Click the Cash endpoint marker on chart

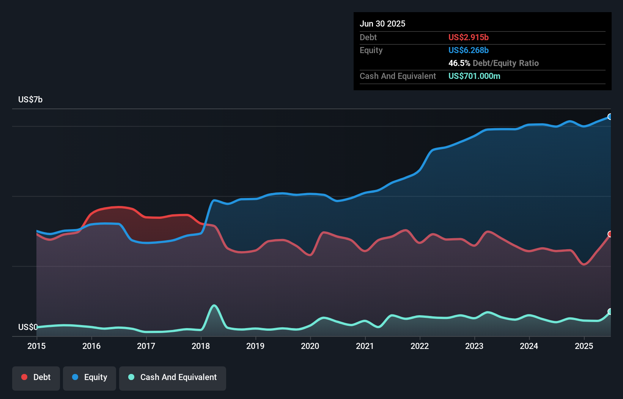coord(610,311)
